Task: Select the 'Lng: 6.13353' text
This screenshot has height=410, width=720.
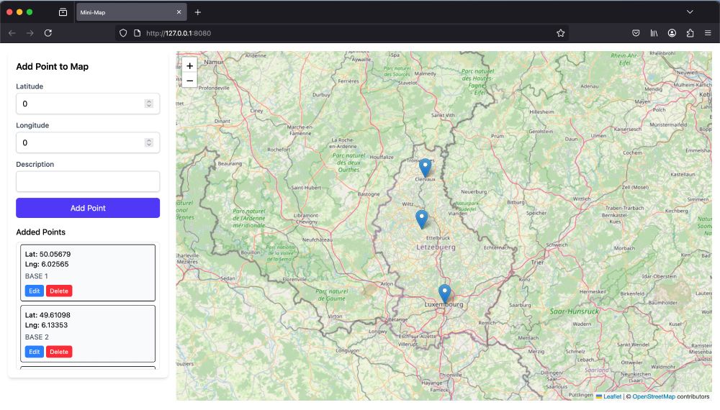Action: click(x=46, y=325)
